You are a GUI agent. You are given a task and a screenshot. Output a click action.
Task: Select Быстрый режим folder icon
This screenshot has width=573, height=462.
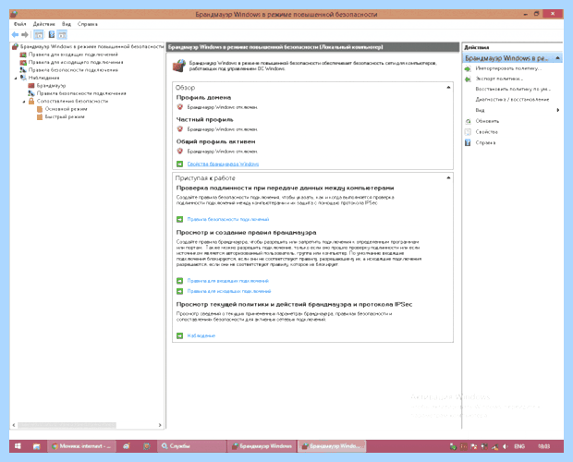(x=40, y=116)
